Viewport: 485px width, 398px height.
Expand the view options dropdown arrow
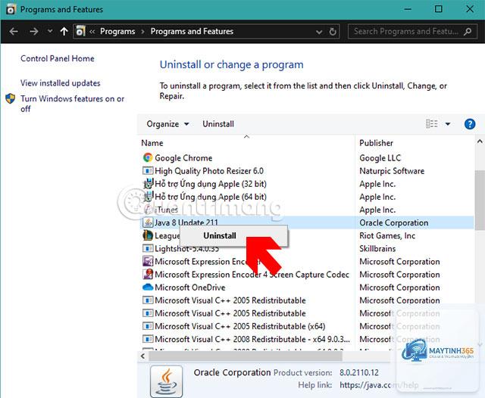point(448,124)
